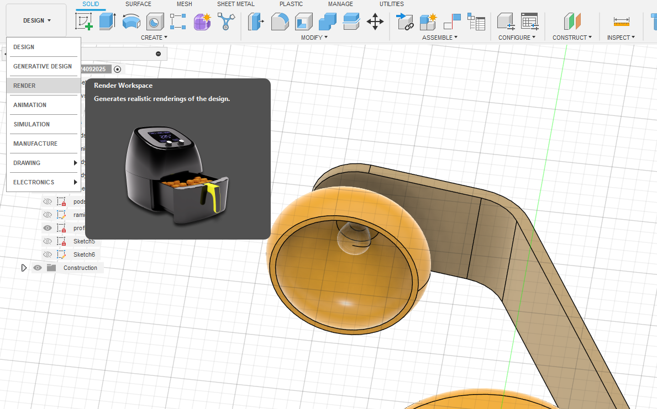
Task: Switch to the SHEET METAL tab
Action: coord(236,4)
